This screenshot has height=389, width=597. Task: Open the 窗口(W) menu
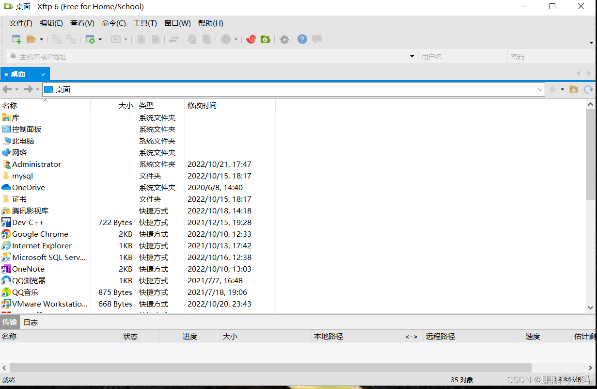pyautogui.click(x=177, y=23)
